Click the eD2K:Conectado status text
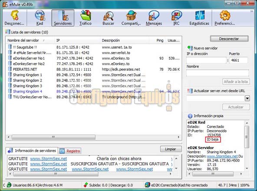 pos(165,185)
